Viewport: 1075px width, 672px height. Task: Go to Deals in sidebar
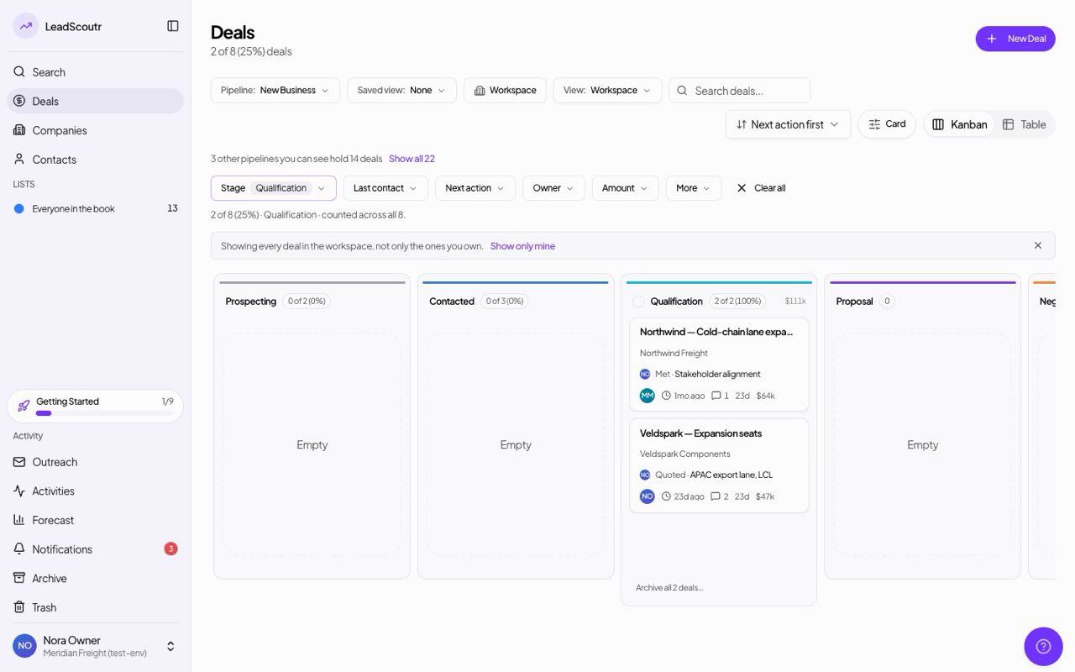pyautogui.click(x=95, y=101)
